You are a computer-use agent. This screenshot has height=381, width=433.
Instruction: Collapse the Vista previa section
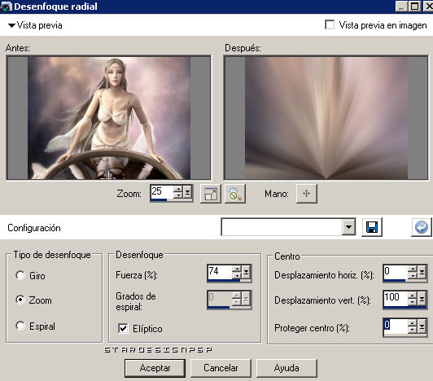11,25
